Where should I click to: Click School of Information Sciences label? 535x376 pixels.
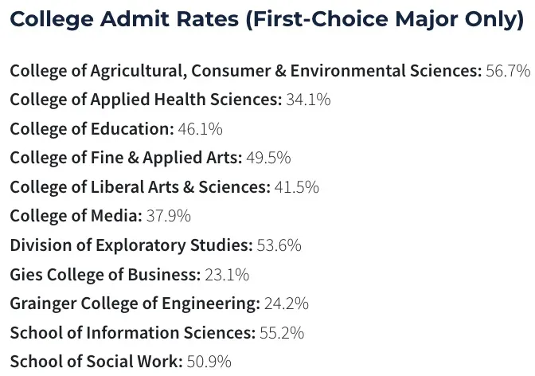coord(133,333)
